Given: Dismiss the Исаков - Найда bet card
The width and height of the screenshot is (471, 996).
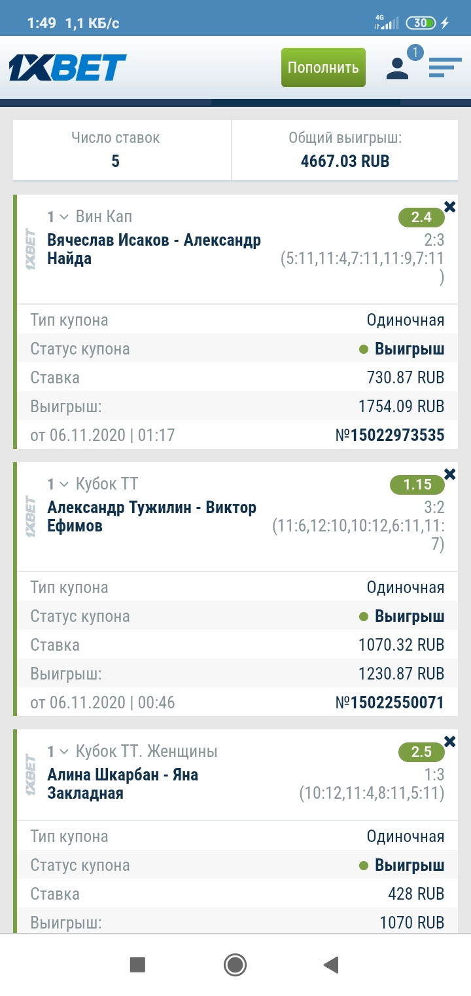Looking at the screenshot, I should coord(450,207).
